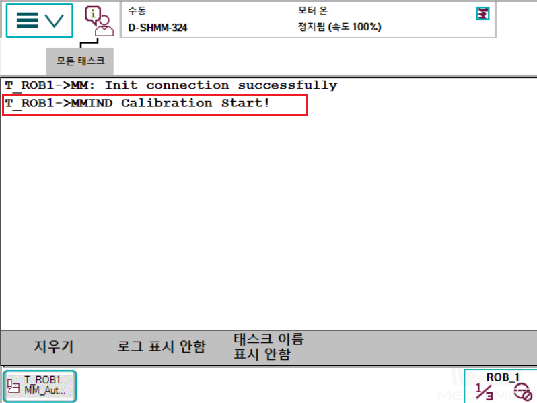Screen dimensions: 537x403
Task: Click the 정지됨 (속도 100%) speed status
Action: point(339,27)
